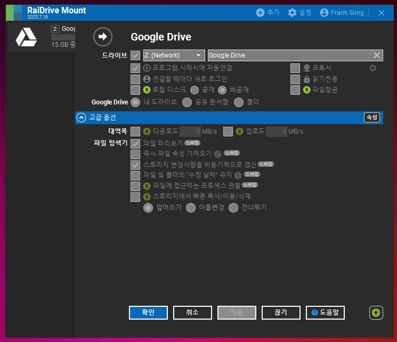Open 도움말 help button
Screen dimensions: 397x342
[325, 313]
